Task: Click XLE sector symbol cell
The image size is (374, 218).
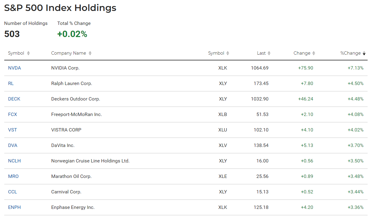Action: (223, 176)
